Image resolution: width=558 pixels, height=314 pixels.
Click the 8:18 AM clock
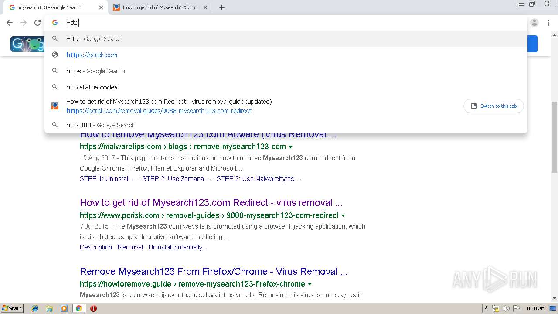click(536, 308)
